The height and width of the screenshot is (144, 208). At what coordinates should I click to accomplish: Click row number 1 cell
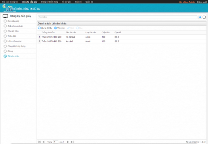[x=39, y=37]
